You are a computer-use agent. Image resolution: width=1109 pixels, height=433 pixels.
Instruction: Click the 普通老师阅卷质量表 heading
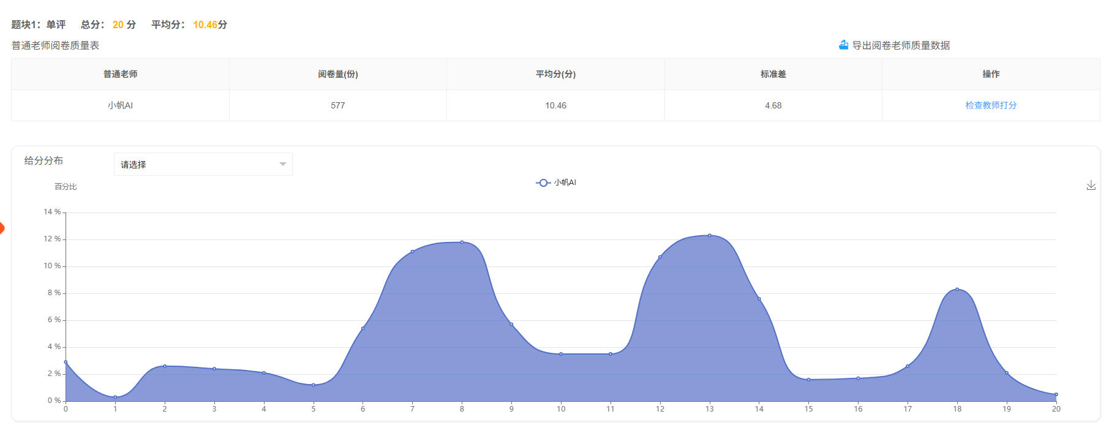[55, 45]
